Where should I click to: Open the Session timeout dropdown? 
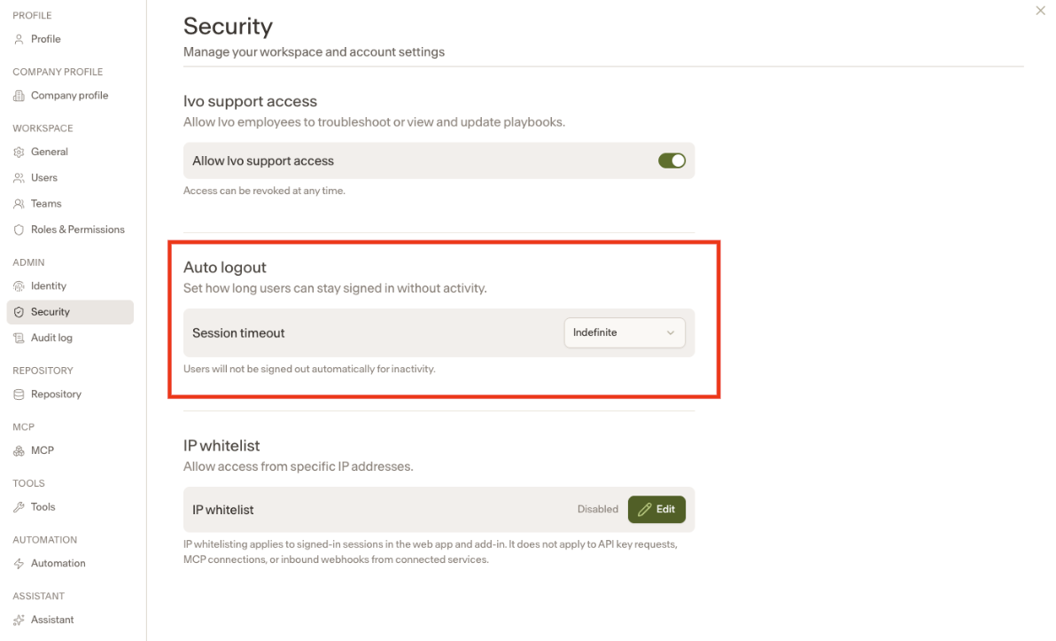click(x=625, y=333)
